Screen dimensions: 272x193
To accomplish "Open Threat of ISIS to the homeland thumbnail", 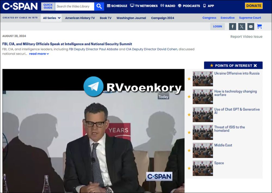I will pyautogui.click(x=203, y=132).
